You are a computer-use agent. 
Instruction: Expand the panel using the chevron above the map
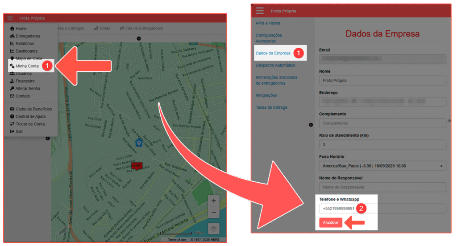[139, 38]
